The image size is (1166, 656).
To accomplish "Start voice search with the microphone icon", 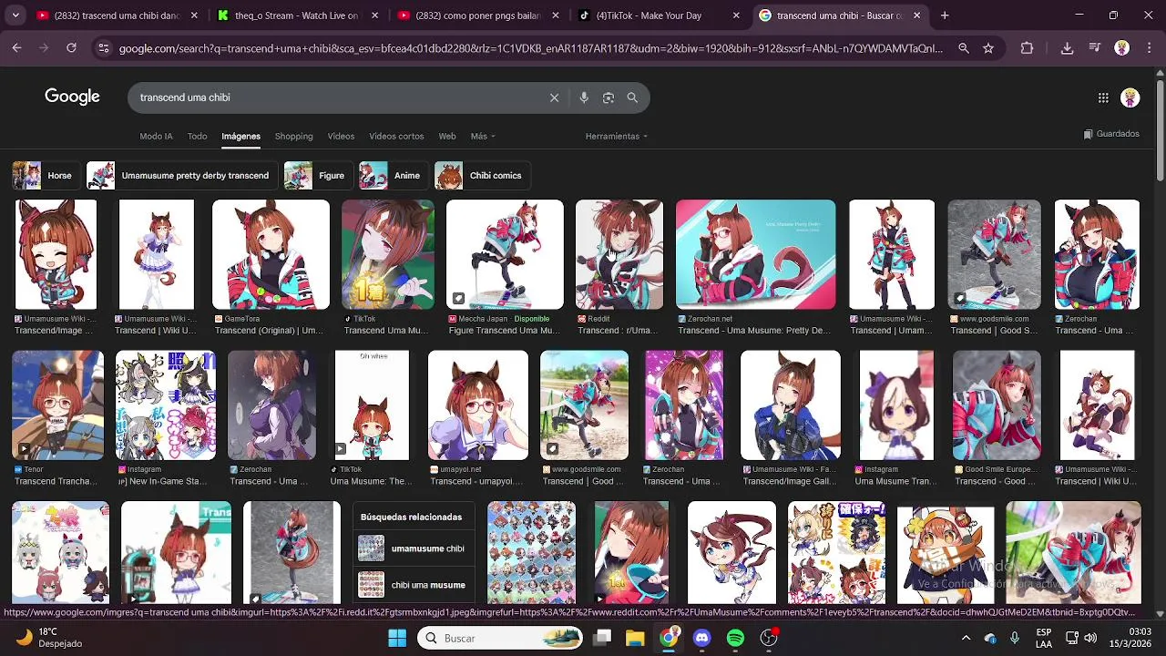I will pos(584,97).
